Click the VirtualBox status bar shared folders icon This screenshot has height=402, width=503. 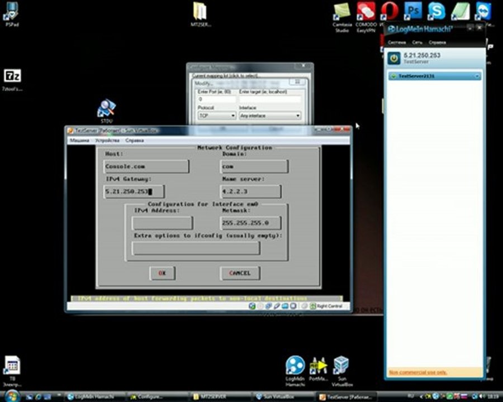(285, 306)
